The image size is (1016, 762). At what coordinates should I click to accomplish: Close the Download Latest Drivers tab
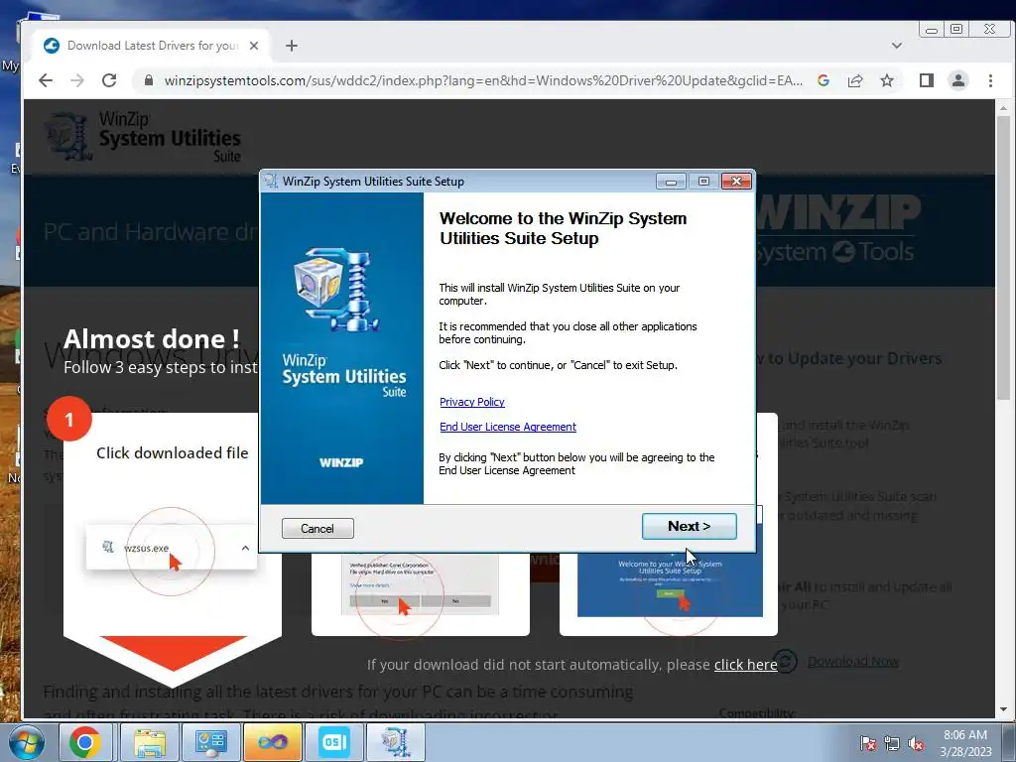coord(254,46)
